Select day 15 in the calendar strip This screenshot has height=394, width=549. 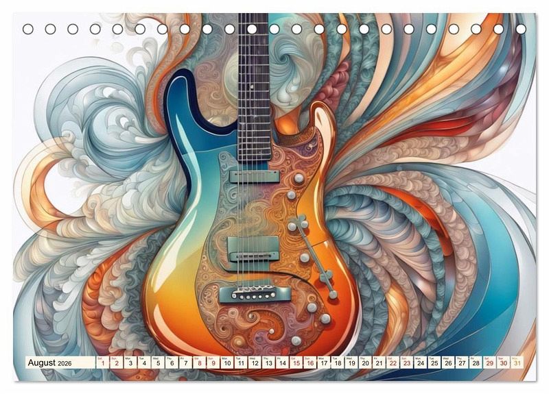[296, 362]
